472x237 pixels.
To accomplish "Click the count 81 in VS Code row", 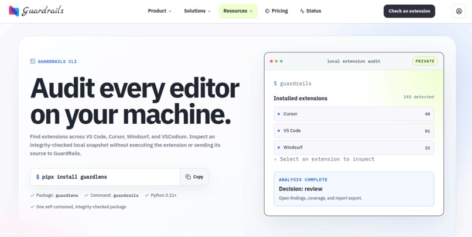I will point(427,131).
